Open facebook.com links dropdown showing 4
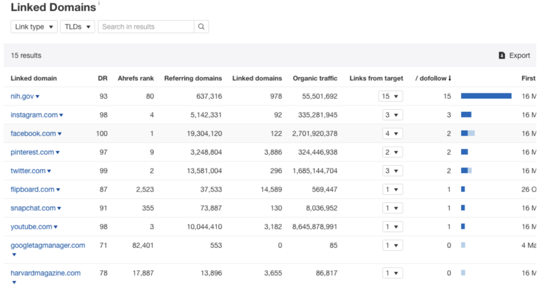 (392, 134)
